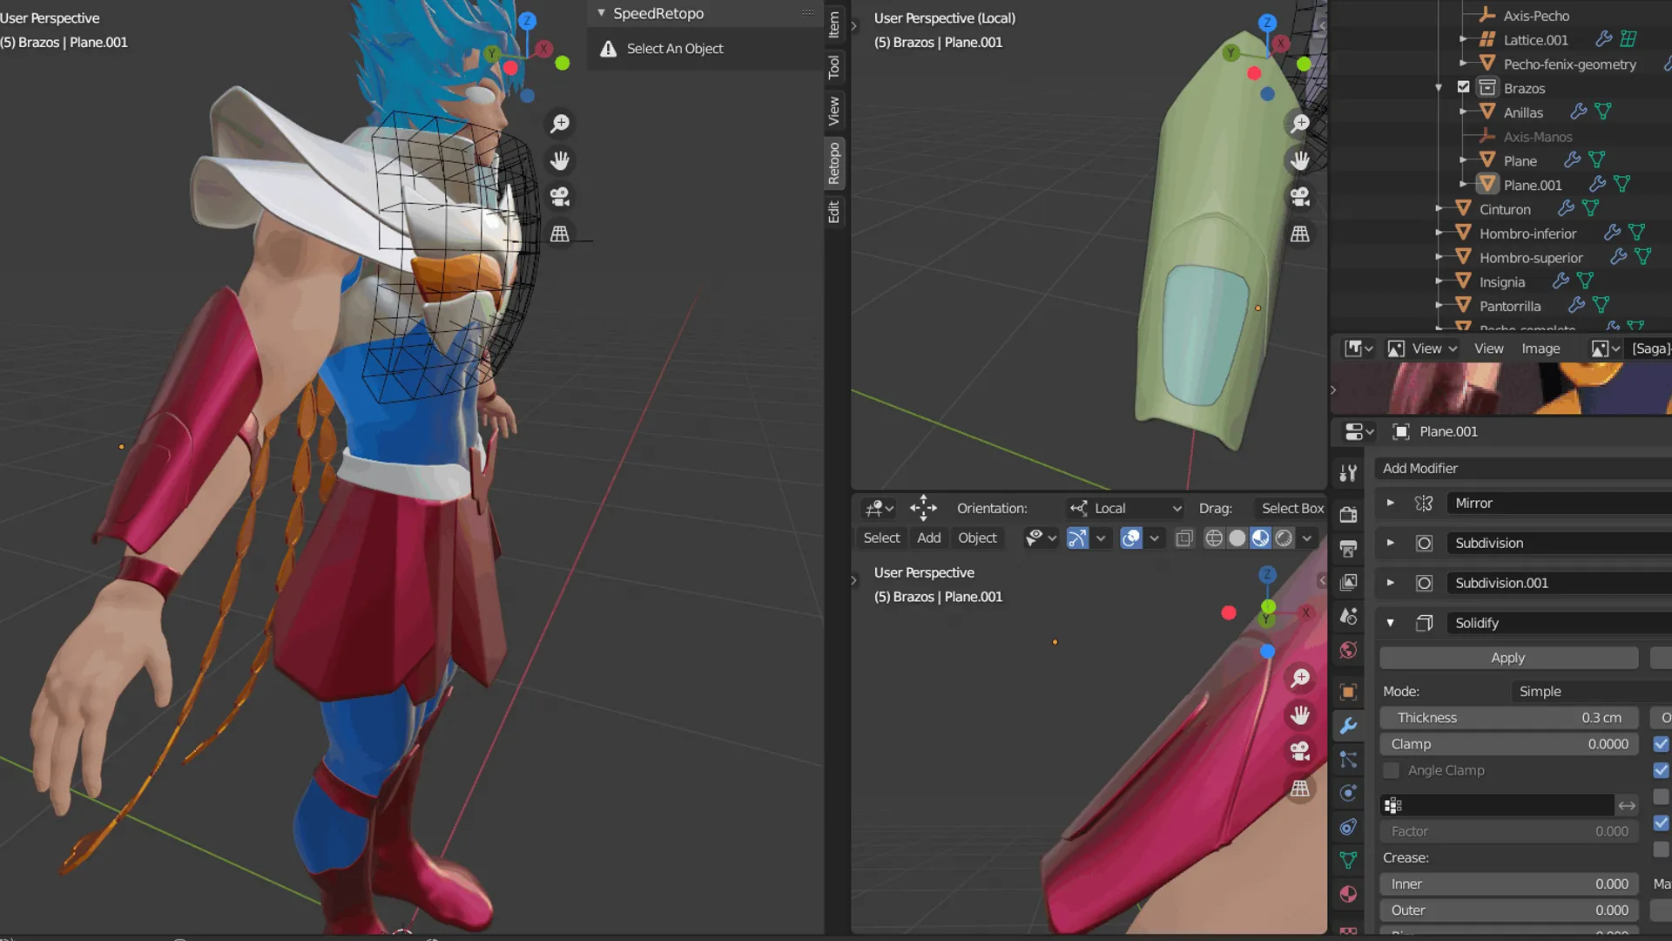The image size is (1672, 941).
Task: Open the Output properties tab
Action: [x=1348, y=548]
